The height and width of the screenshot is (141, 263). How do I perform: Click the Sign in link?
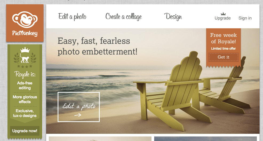[245, 18]
